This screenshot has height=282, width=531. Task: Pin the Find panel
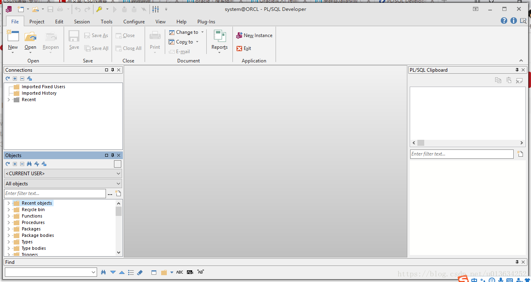click(517, 262)
